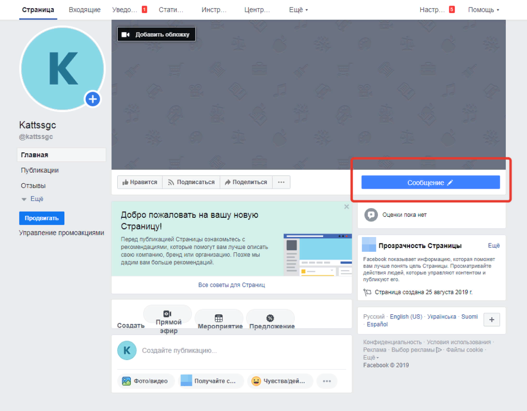Viewport: 527px width, 411px height.
Task: Open the Страница tab
Action: [x=38, y=10]
